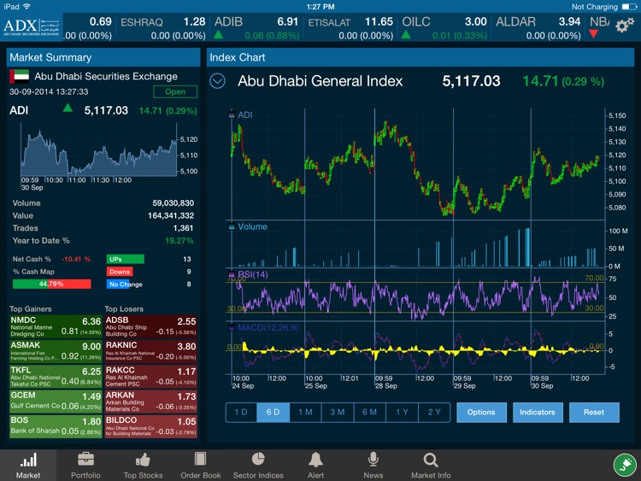Open RAKCC top loser tile
This screenshot has width=641, height=481.
tap(150, 377)
